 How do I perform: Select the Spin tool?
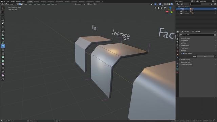(3, 61)
